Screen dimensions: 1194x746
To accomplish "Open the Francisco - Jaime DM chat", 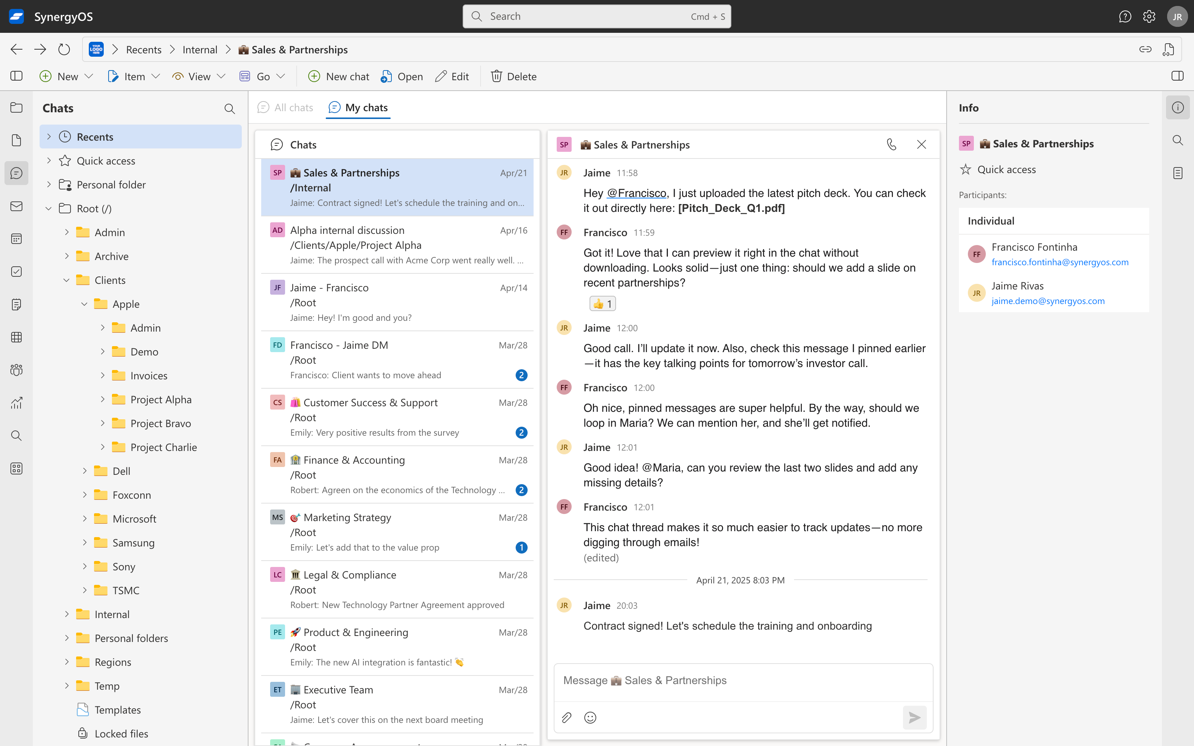I will (x=397, y=360).
